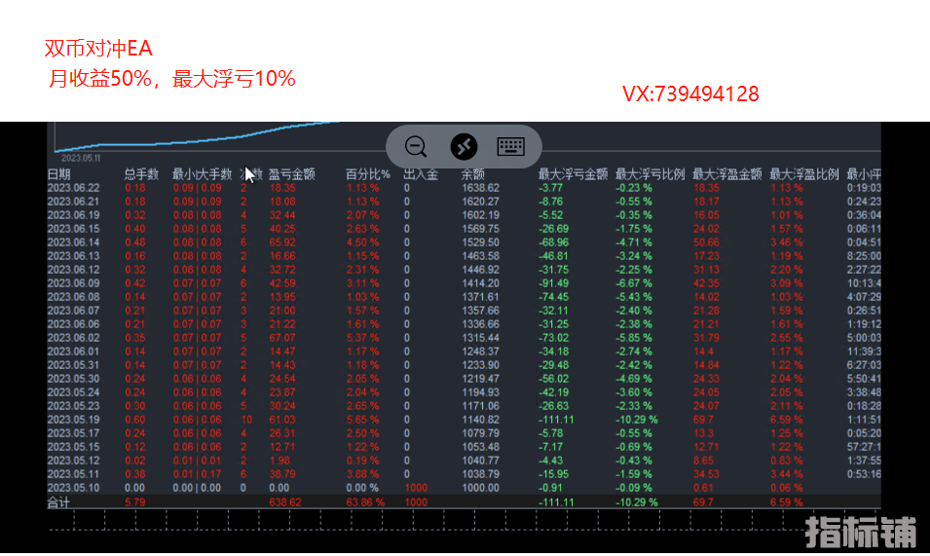This screenshot has height=556, width=930.
Task: Click the 出入金 column header
Action: (x=420, y=174)
